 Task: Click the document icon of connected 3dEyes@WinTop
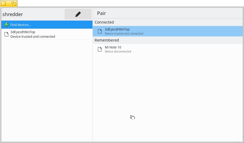(x=100, y=31)
